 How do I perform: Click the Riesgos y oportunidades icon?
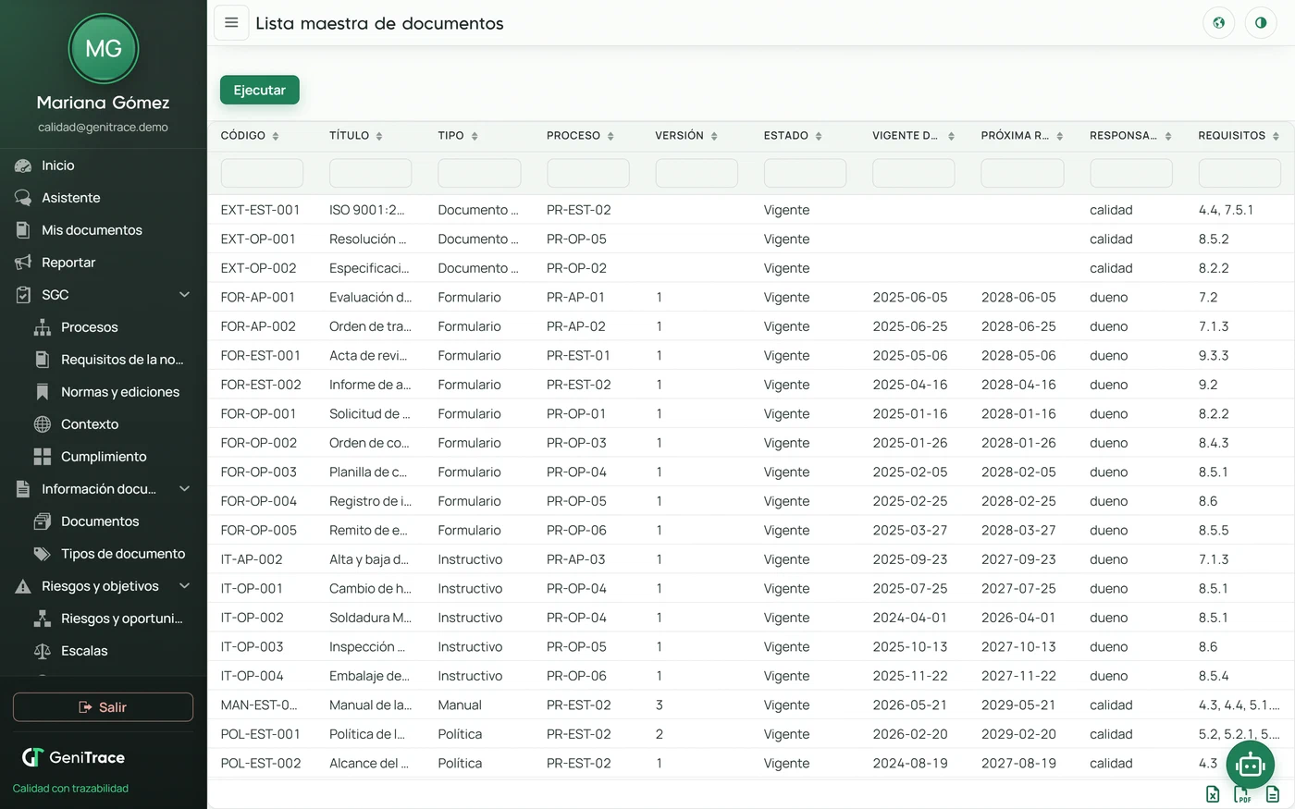(x=43, y=619)
